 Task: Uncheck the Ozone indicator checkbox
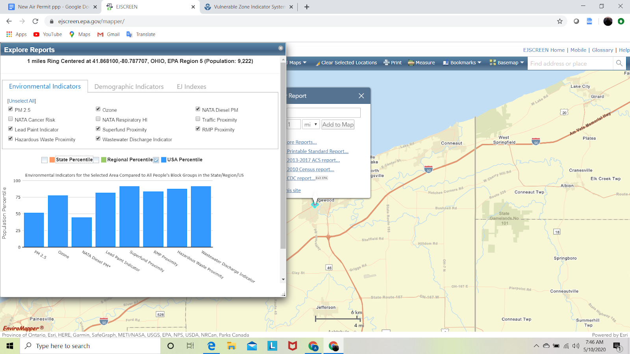(x=98, y=109)
